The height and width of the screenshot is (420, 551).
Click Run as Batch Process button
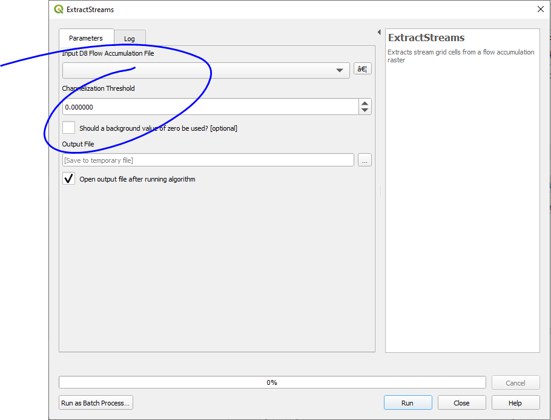tap(96, 403)
